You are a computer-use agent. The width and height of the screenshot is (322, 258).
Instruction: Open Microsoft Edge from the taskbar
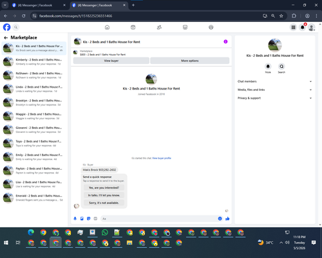tap(31, 233)
